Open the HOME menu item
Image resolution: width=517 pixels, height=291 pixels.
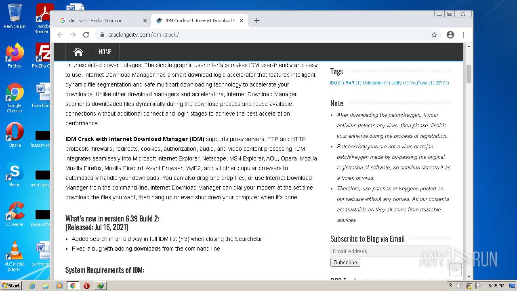click(105, 52)
